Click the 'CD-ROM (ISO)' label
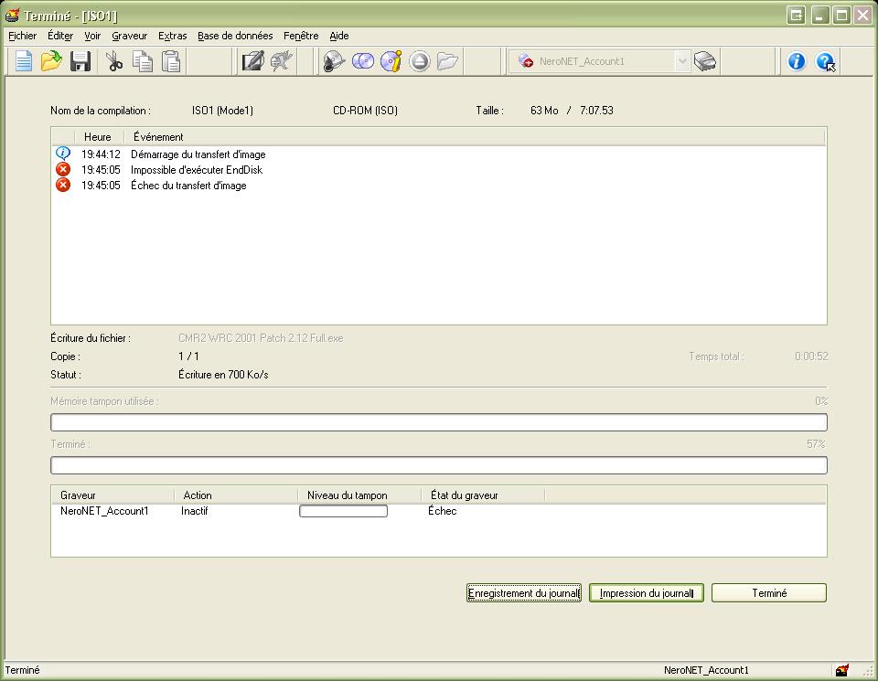878x681 pixels. pyautogui.click(x=365, y=111)
